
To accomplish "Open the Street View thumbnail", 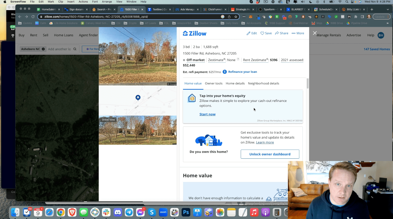I will click(138, 130).
